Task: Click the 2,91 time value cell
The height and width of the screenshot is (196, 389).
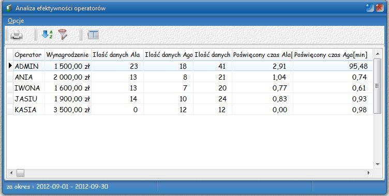Action: coord(262,66)
